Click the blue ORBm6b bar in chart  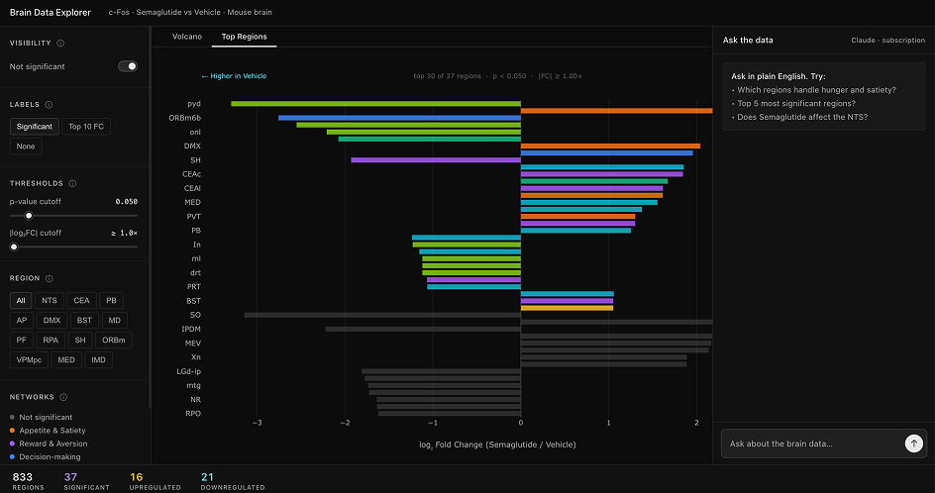[x=399, y=118]
